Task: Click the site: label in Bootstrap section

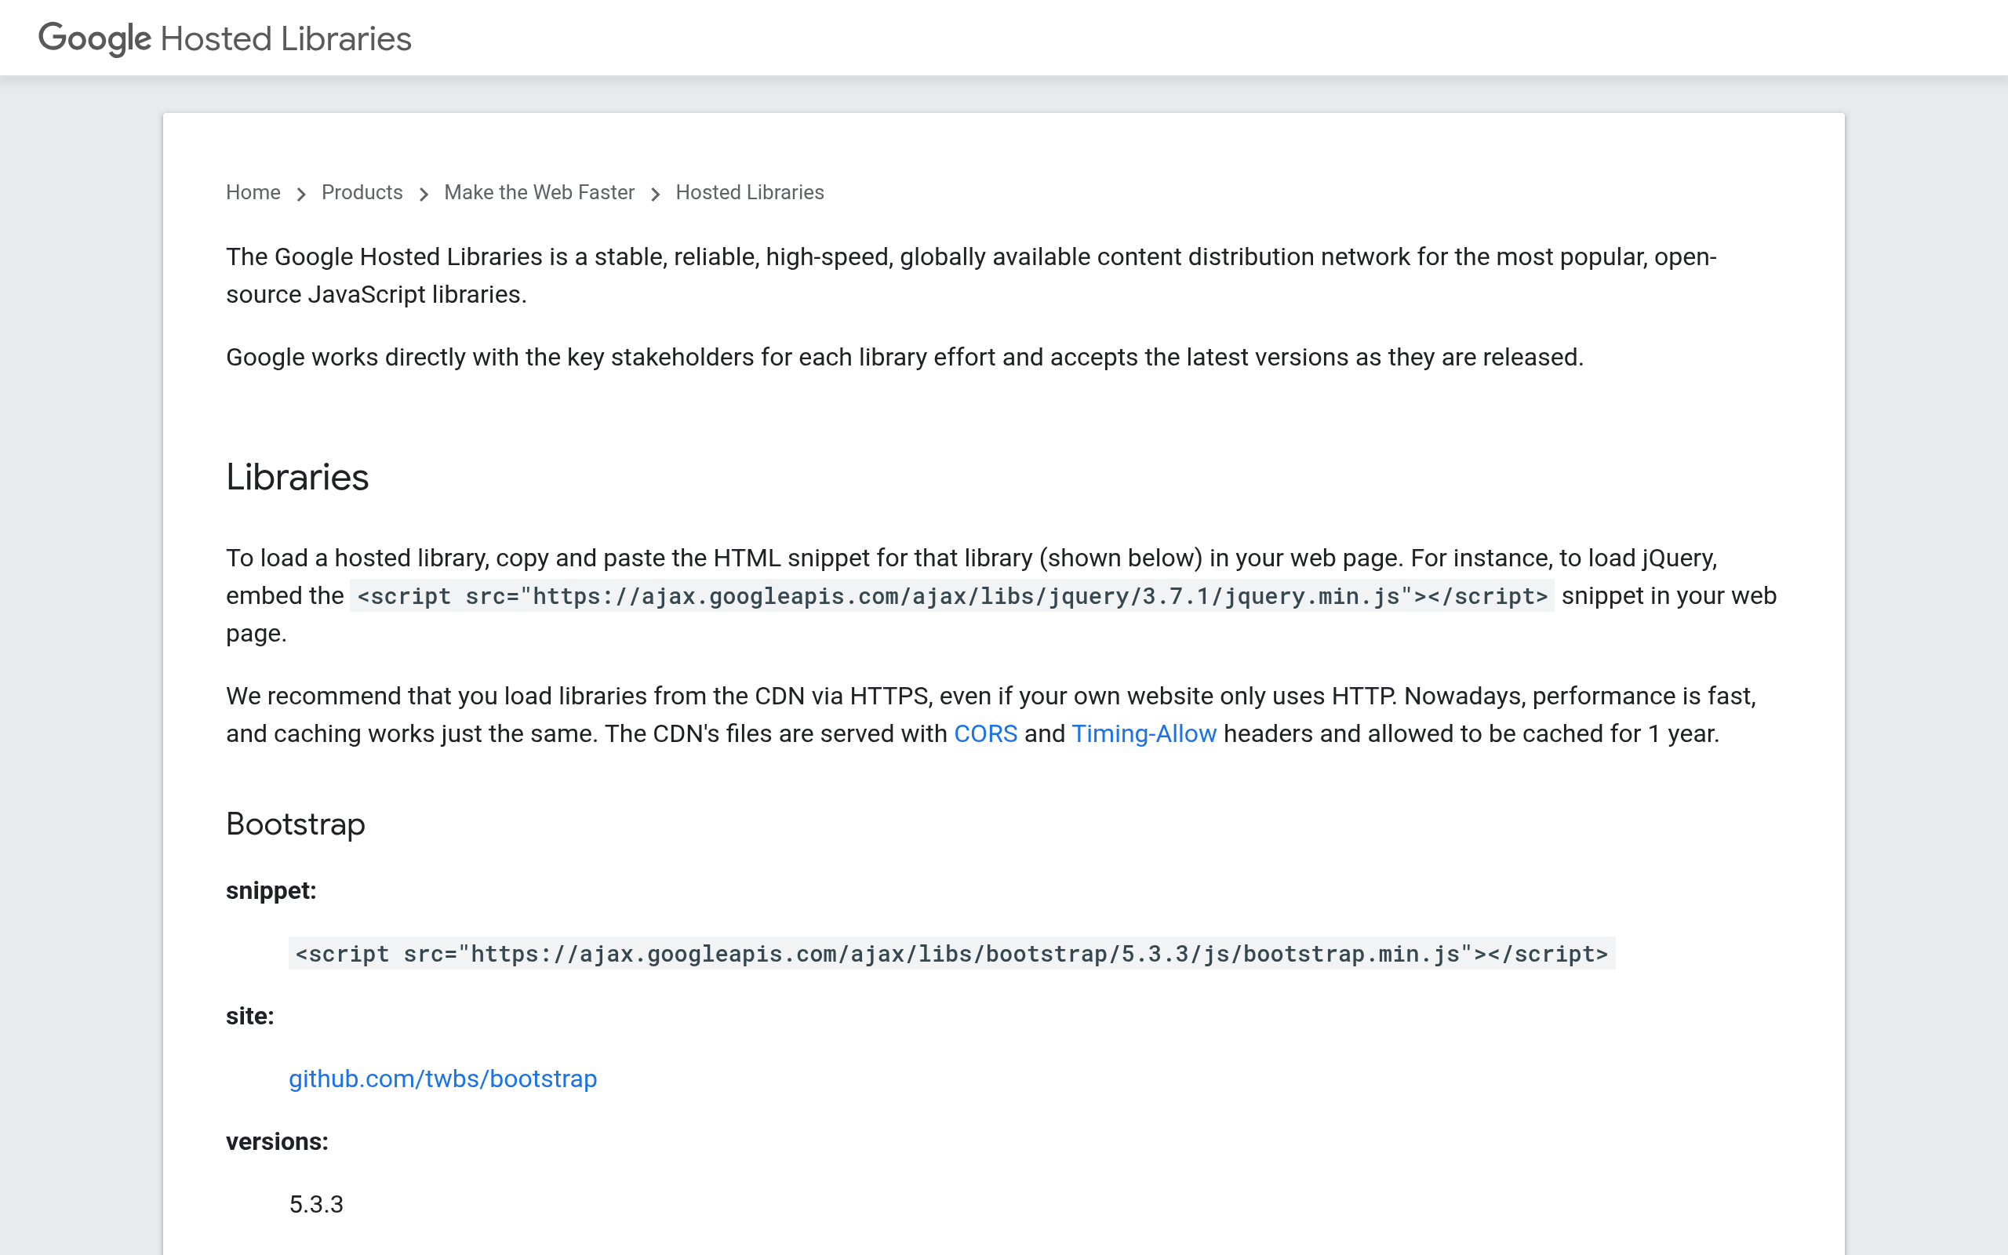Action: pos(249,1015)
